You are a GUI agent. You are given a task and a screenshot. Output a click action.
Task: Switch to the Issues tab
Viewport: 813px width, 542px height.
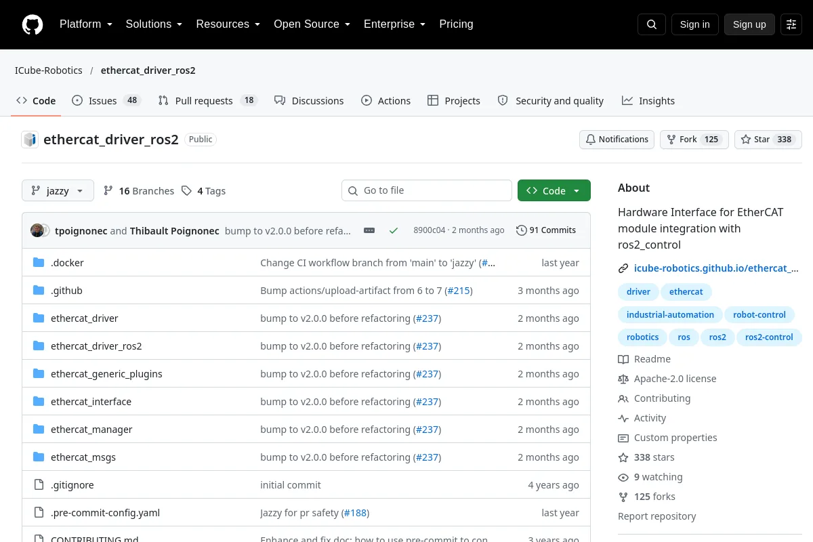tap(106, 100)
